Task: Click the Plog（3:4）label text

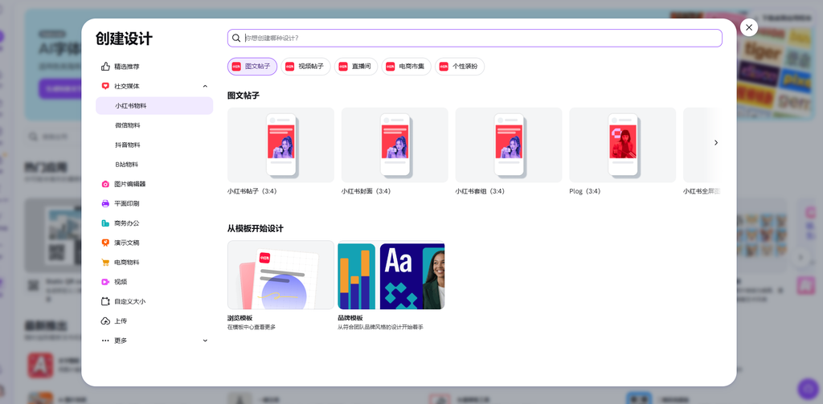Action: tap(585, 191)
